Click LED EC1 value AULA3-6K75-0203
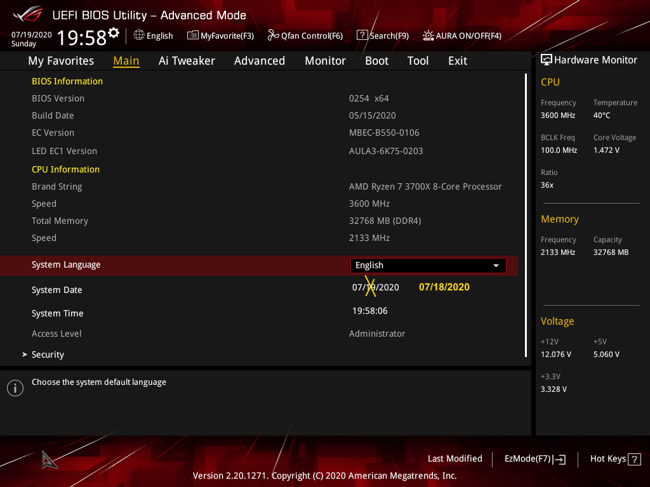This screenshot has width=650, height=487. [x=386, y=151]
